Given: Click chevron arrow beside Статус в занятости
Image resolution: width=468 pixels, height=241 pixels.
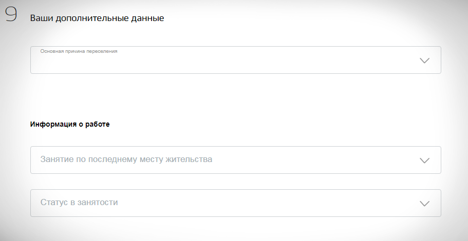Looking at the screenshot, I should coord(424,203).
